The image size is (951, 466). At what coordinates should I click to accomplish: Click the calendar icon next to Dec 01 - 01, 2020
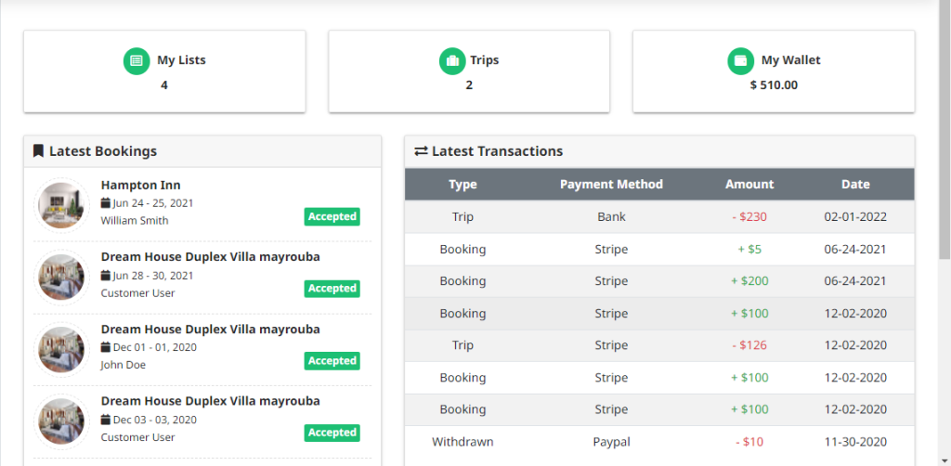click(106, 347)
